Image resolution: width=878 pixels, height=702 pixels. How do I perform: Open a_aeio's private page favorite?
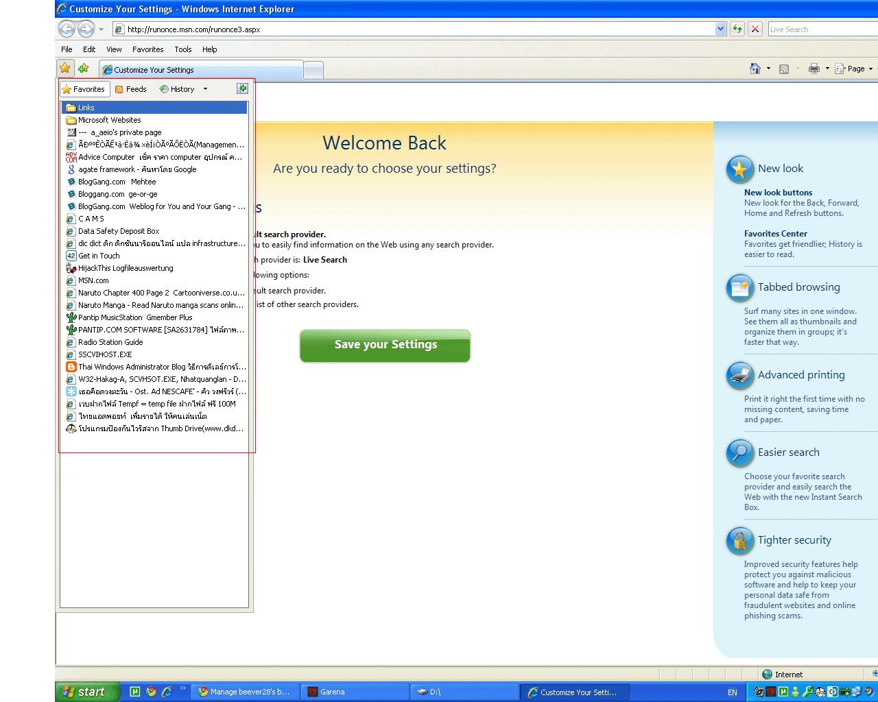coord(154,132)
